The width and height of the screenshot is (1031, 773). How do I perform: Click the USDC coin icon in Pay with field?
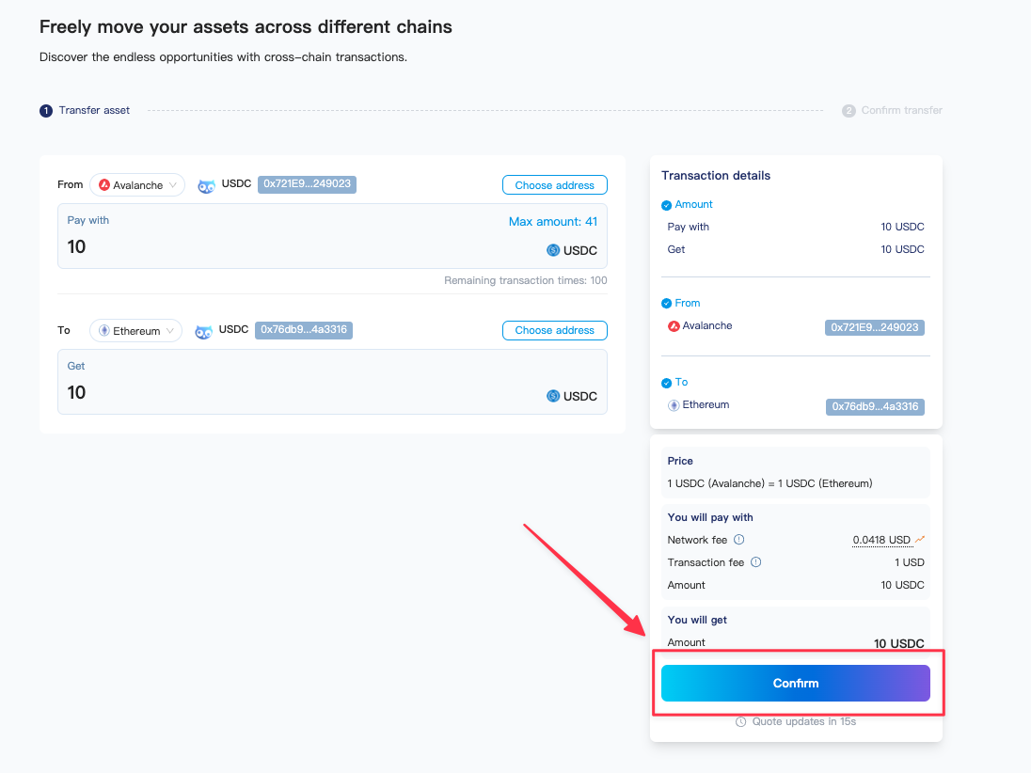point(553,250)
